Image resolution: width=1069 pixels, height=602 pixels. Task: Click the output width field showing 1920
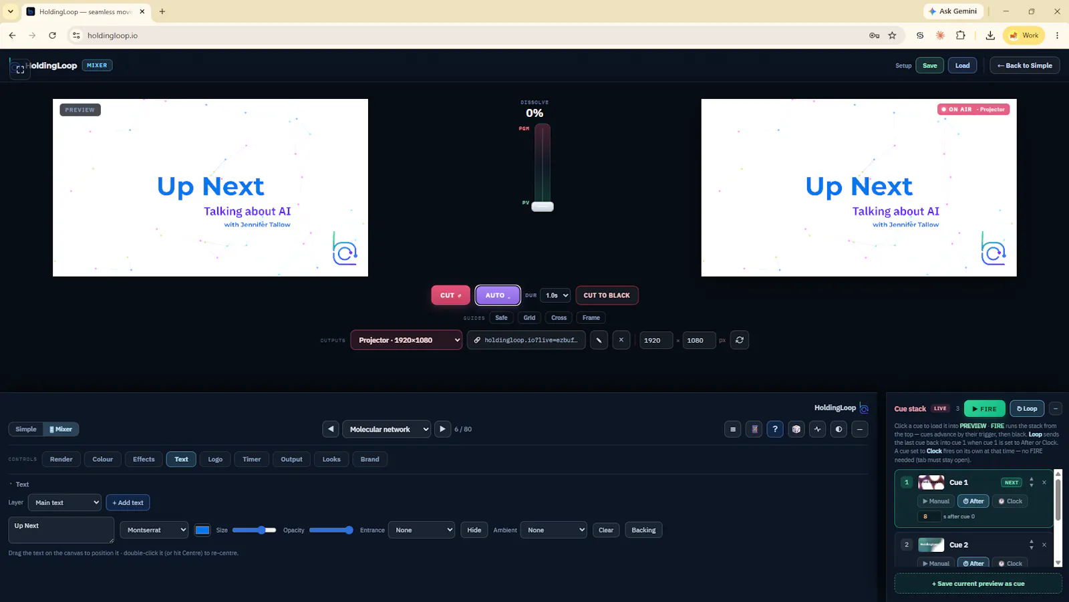tap(656, 340)
